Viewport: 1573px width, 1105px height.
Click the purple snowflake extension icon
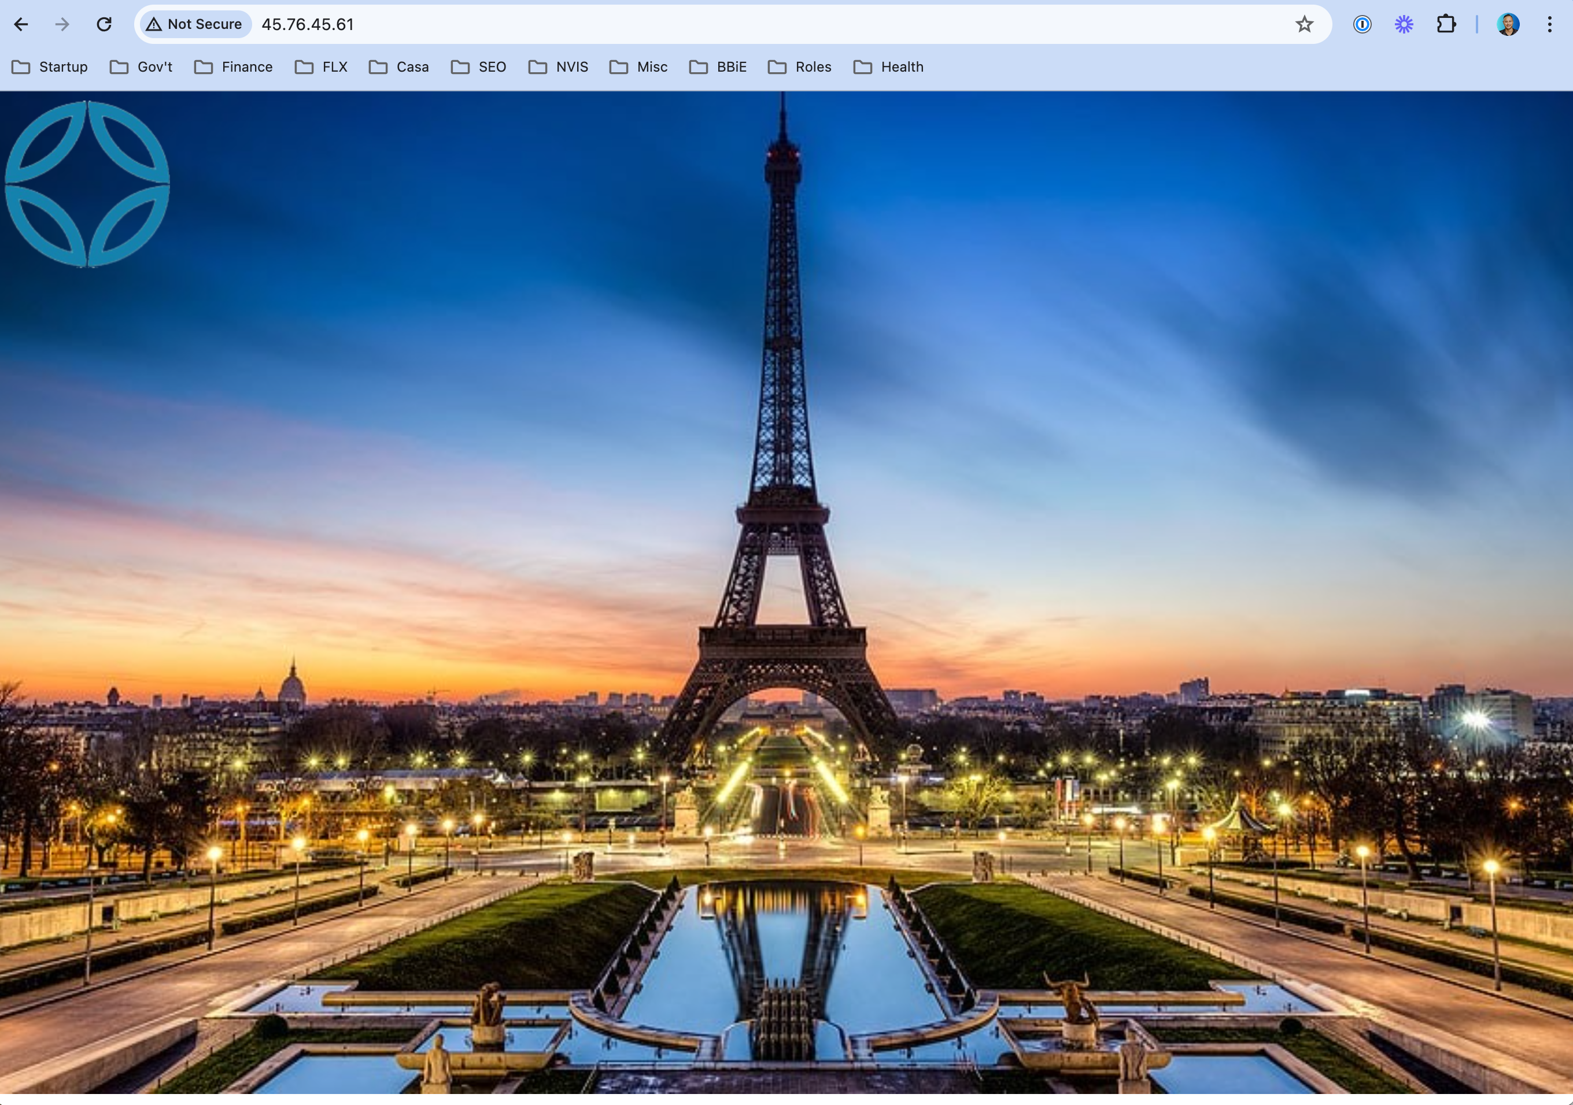[1404, 25]
